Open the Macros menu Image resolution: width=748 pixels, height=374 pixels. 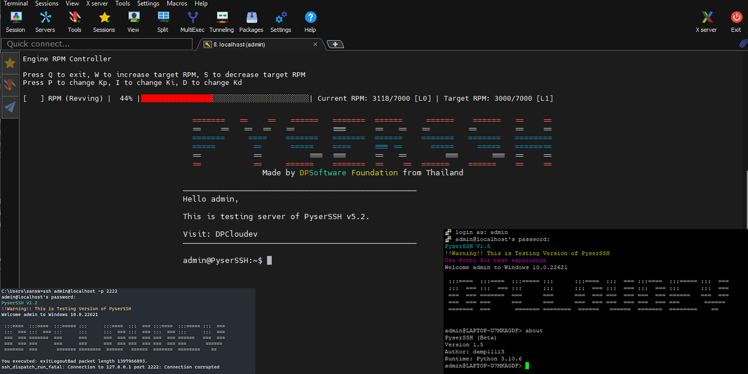pos(177,4)
